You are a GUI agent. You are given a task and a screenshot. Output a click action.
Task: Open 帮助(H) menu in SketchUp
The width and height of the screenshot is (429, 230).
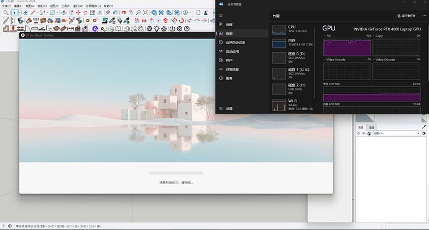coord(108,6)
